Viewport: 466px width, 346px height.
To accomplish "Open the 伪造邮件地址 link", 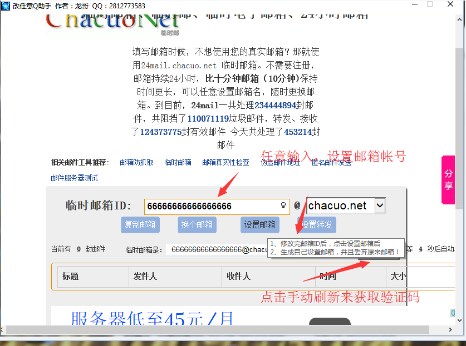I will point(280,163).
